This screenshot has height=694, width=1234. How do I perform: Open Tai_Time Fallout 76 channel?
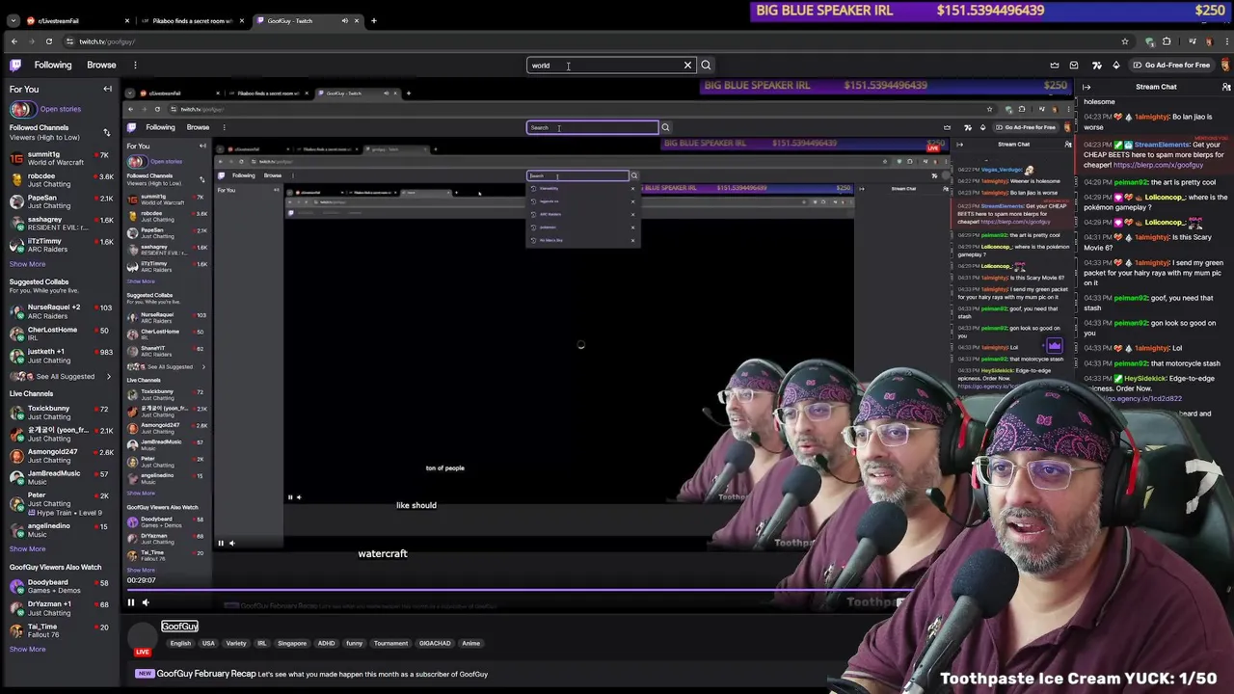[x=62, y=630]
